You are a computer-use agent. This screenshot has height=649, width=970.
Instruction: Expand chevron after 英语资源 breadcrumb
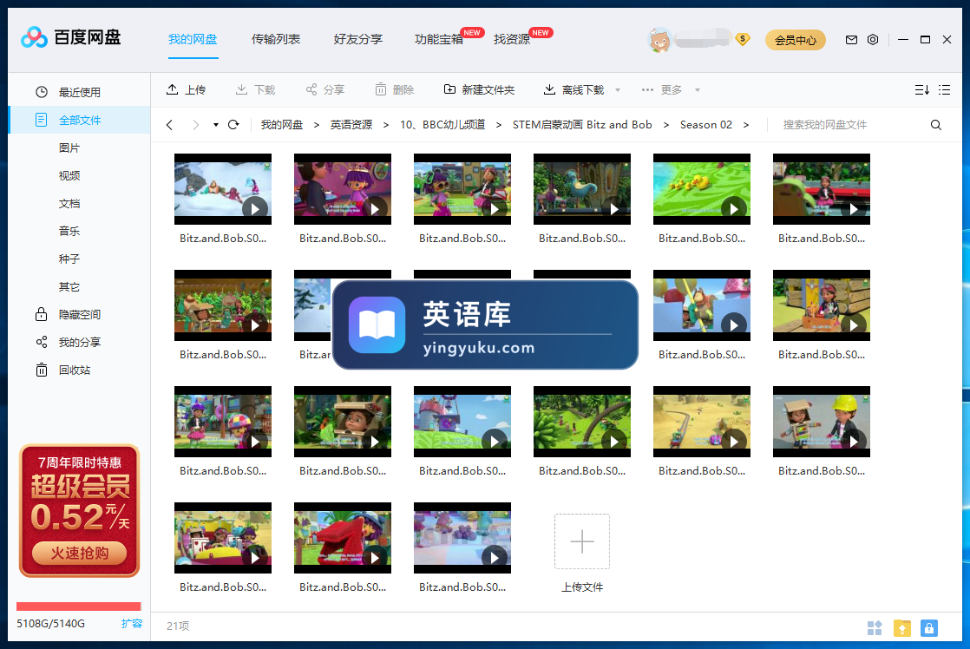coord(386,125)
